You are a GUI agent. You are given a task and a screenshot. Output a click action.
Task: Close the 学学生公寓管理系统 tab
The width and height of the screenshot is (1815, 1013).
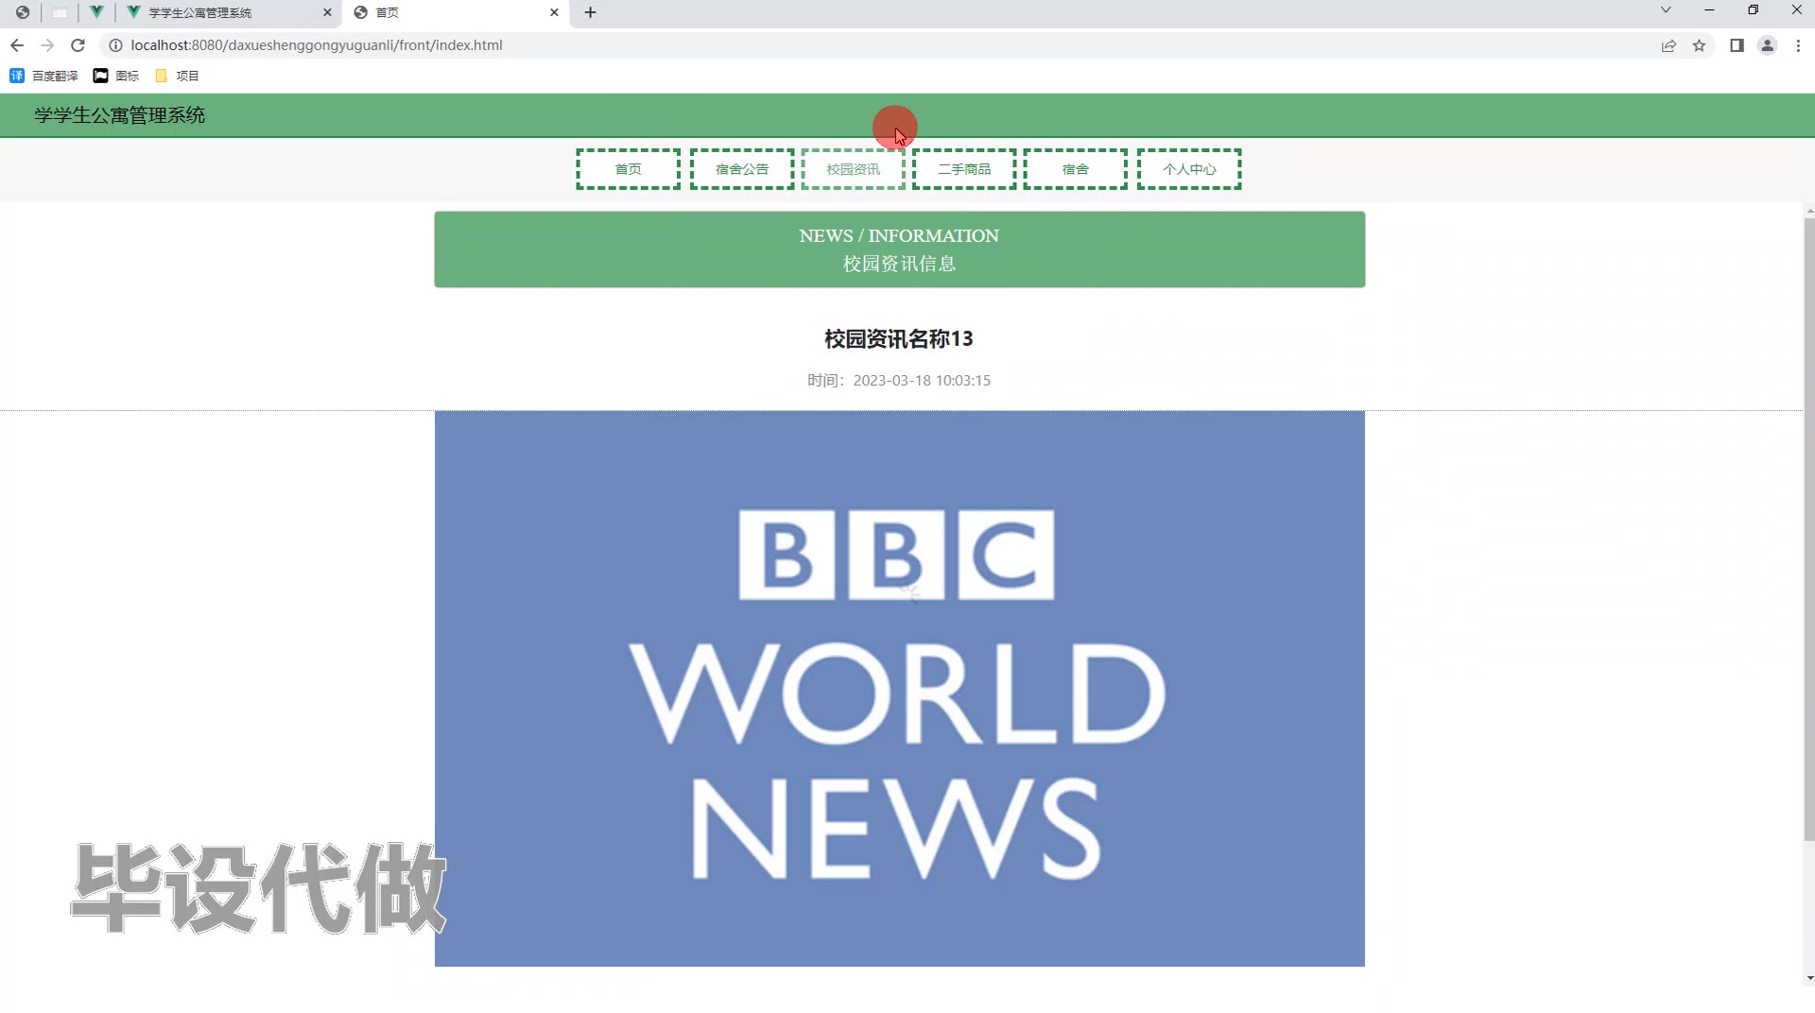pyautogui.click(x=327, y=12)
